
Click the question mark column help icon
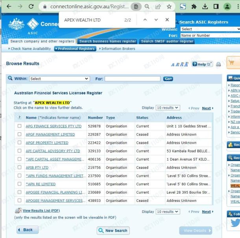click(x=19, y=117)
